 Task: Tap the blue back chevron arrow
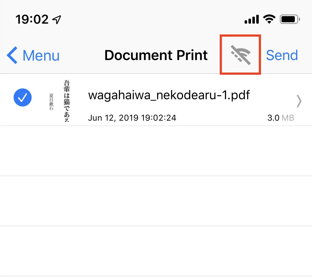click(x=12, y=55)
